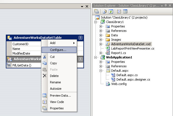Click the AdventureWorksDataSet.xsd file icon
The width and height of the screenshot is (173, 116).
pos(108,44)
